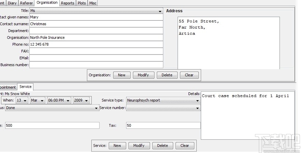Open the Service type dropdown
Screen dimensions: 301x153
163,100
